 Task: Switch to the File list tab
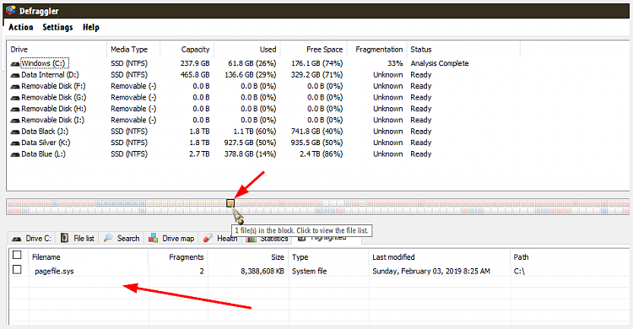pos(78,239)
